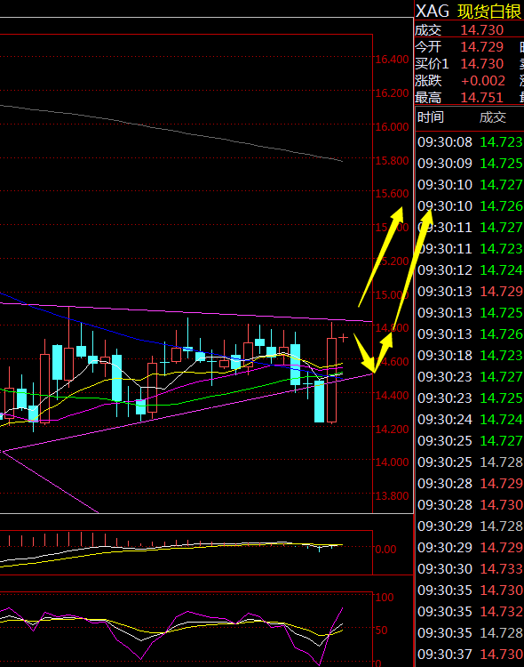Click the 今开 opening price 14.729

482,47
